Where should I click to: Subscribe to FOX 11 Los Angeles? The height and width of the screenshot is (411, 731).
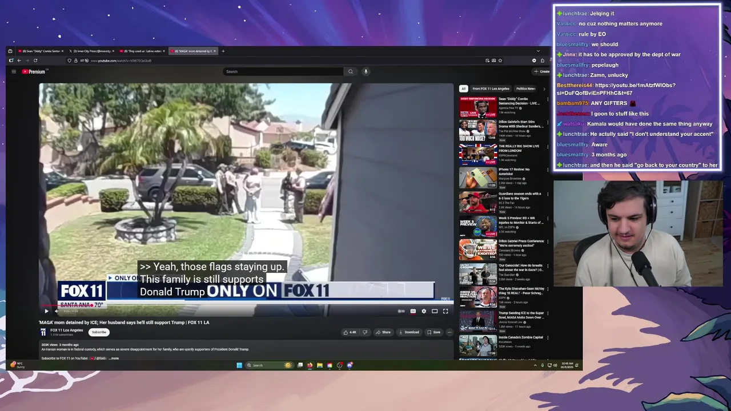[x=99, y=332]
